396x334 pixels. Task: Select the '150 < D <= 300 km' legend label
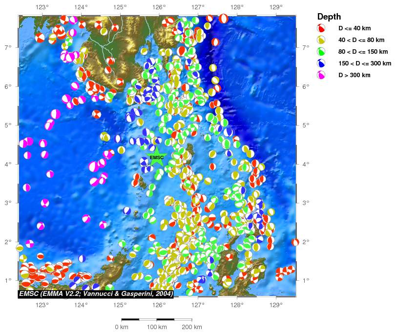[x=365, y=63]
